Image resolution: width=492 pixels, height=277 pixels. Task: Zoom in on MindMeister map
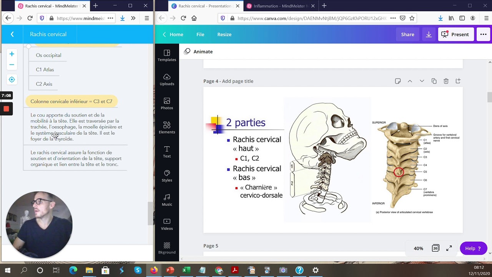pos(12,54)
